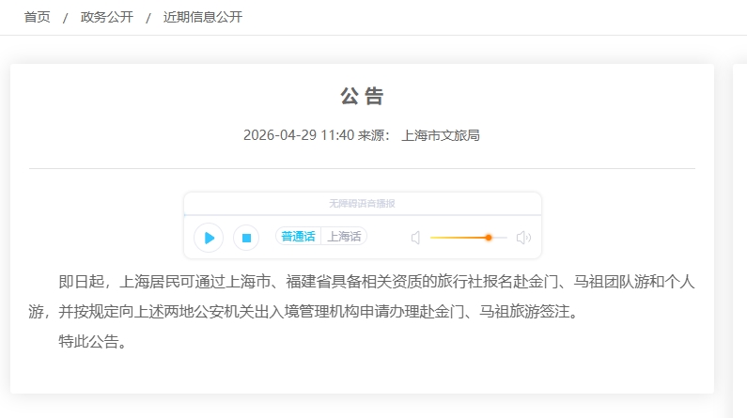Screen dimensions: 747x418
Task: Open 近期信息公开 breadcrumb link
Action: [203, 17]
